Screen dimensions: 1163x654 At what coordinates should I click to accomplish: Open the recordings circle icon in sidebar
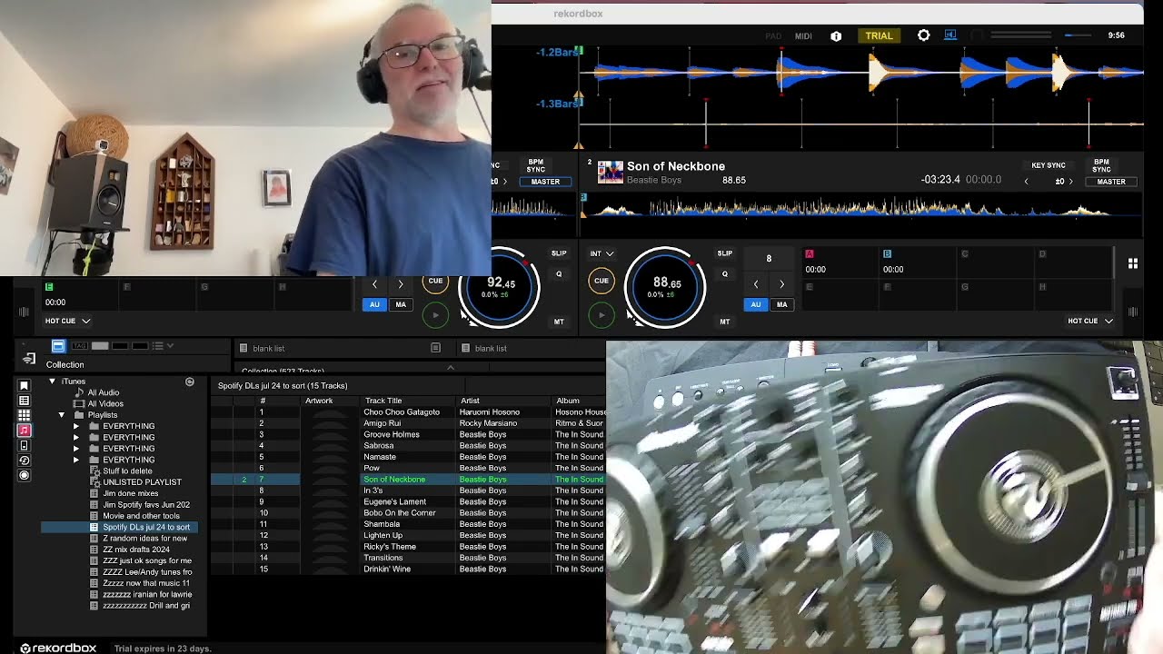click(25, 475)
